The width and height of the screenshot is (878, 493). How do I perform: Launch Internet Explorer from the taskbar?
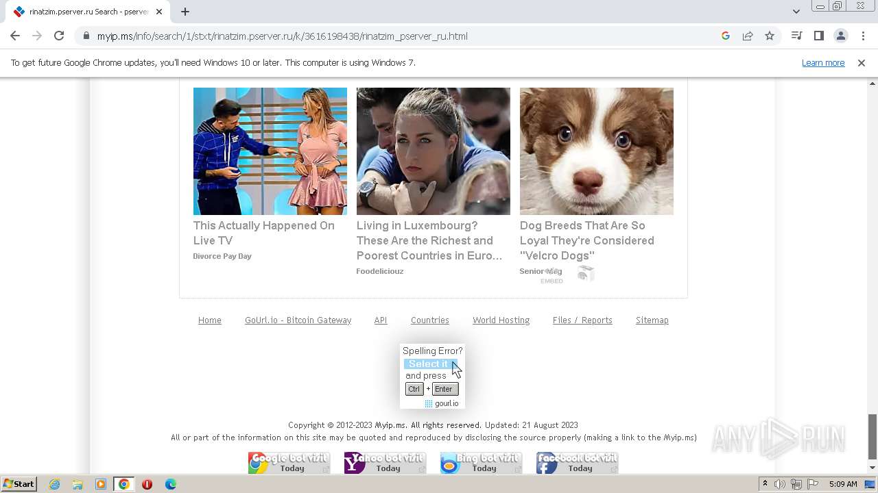click(x=55, y=484)
